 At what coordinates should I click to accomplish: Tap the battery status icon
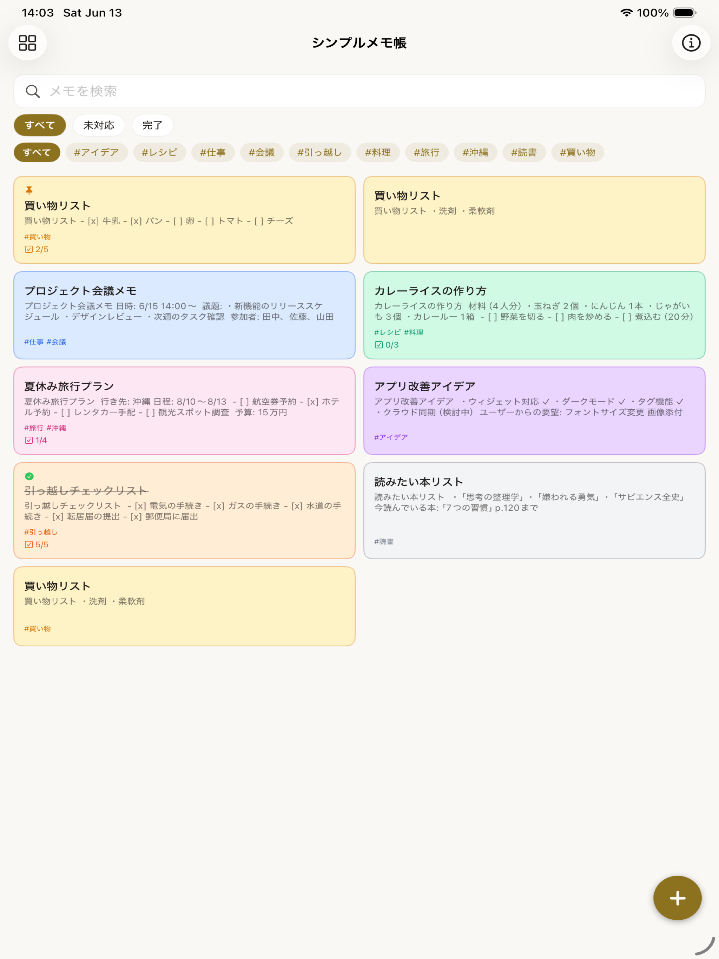pyautogui.click(x=684, y=13)
